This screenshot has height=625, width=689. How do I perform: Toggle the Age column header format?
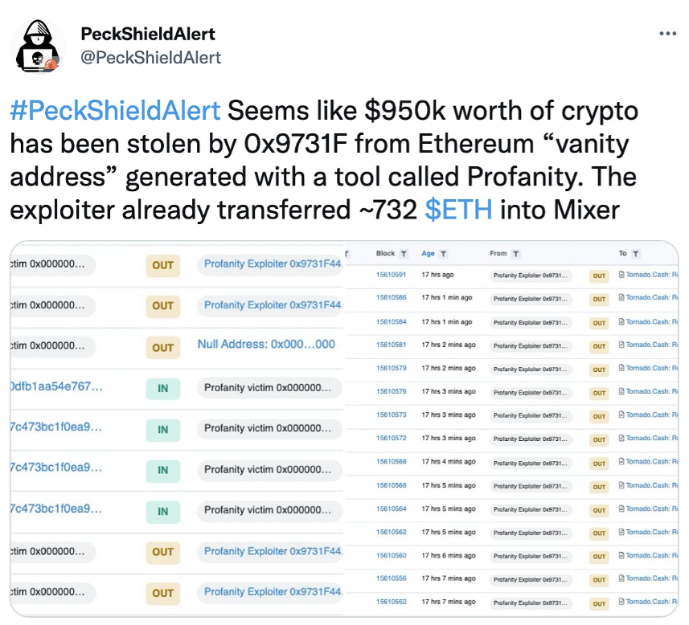point(428,253)
